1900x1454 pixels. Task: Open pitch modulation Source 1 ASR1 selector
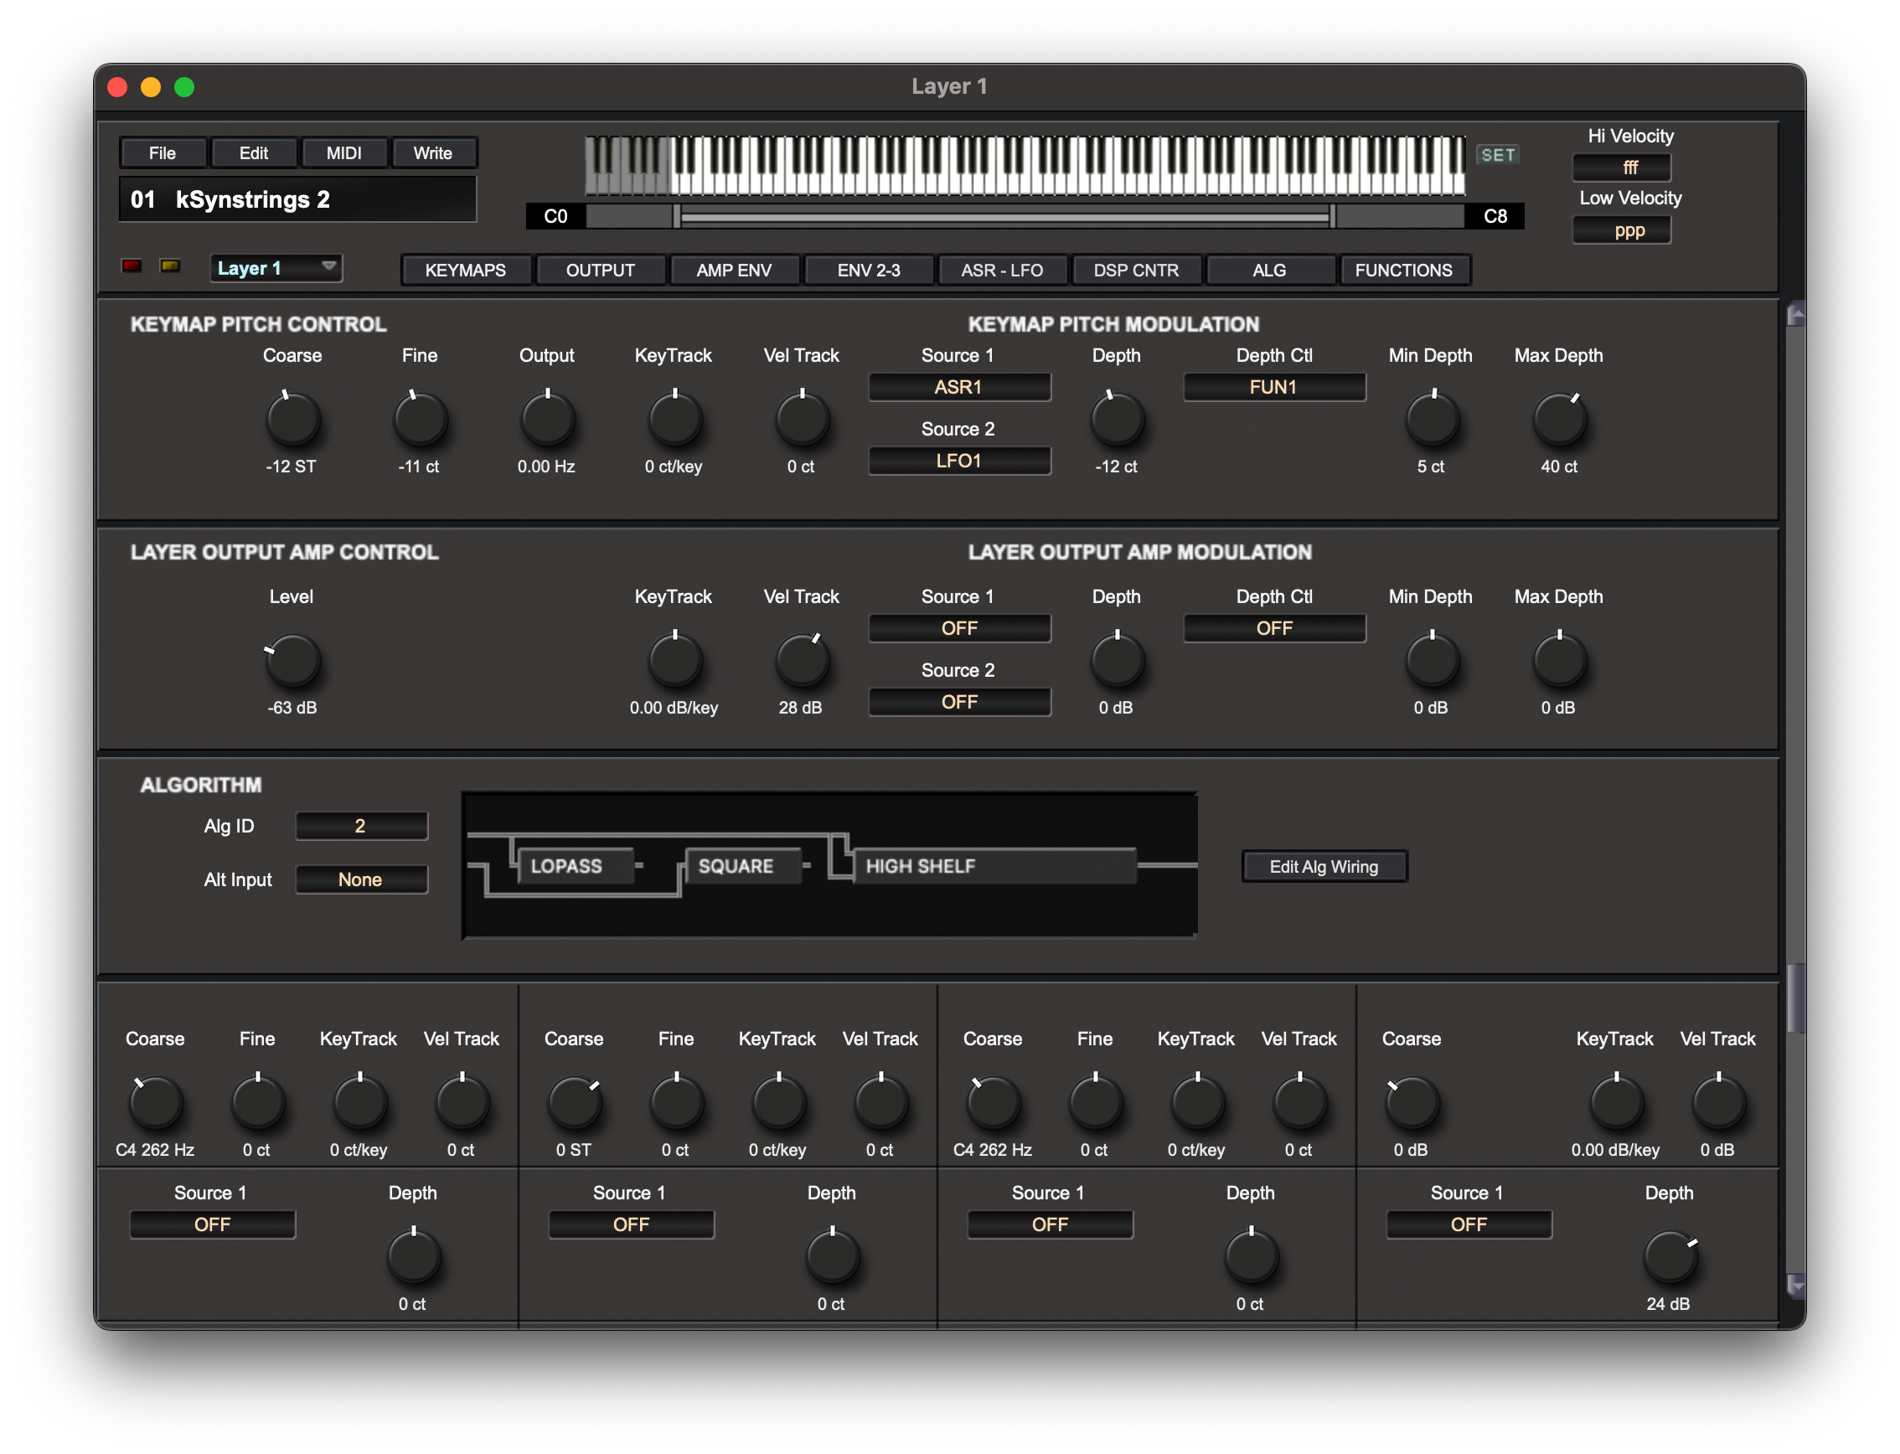click(959, 387)
